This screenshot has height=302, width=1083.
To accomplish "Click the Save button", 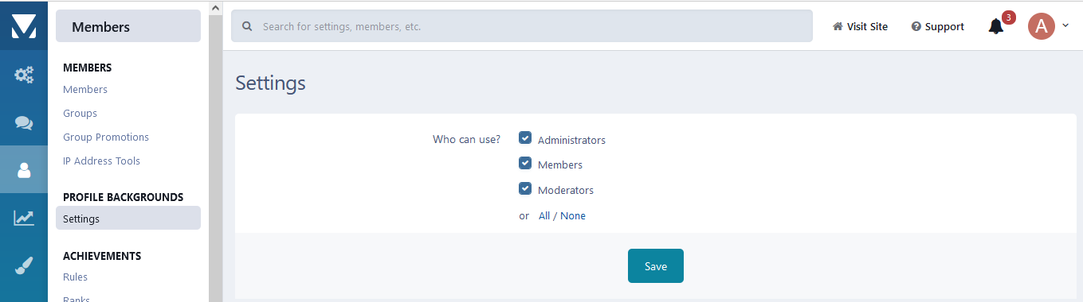I will (x=656, y=266).
